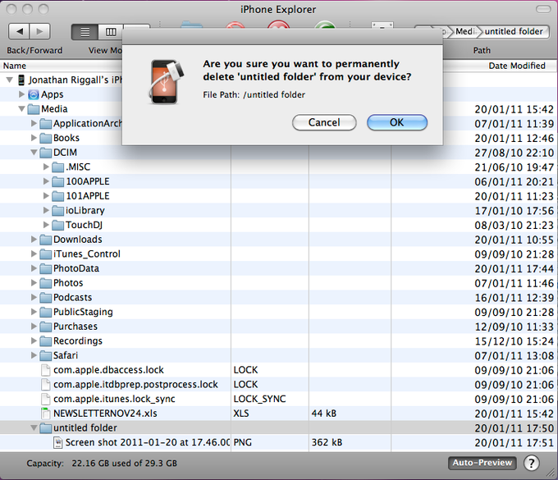This screenshot has width=558, height=480.
Task: Collapse the DCIM folder
Action: pyautogui.click(x=34, y=153)
